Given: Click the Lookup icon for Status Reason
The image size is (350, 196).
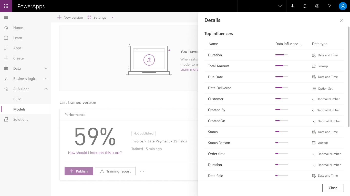Looking at the screenshot, I should (x=314, y=143).
